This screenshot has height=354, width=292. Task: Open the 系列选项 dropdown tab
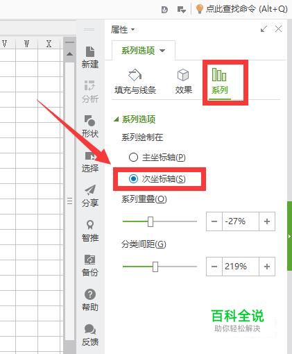click(144, 51)
